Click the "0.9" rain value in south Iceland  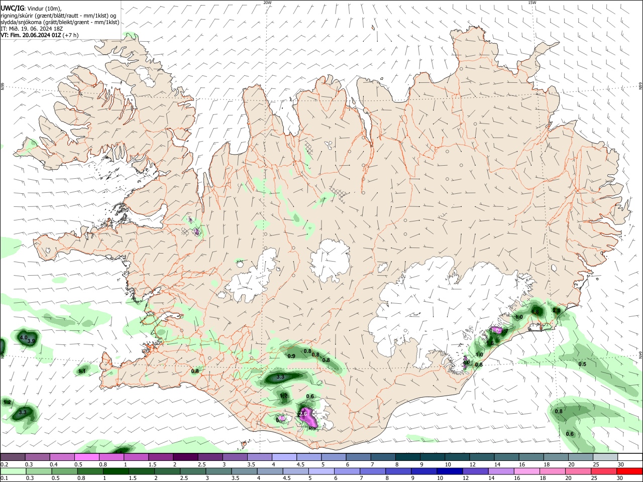(x=291, y=356)
